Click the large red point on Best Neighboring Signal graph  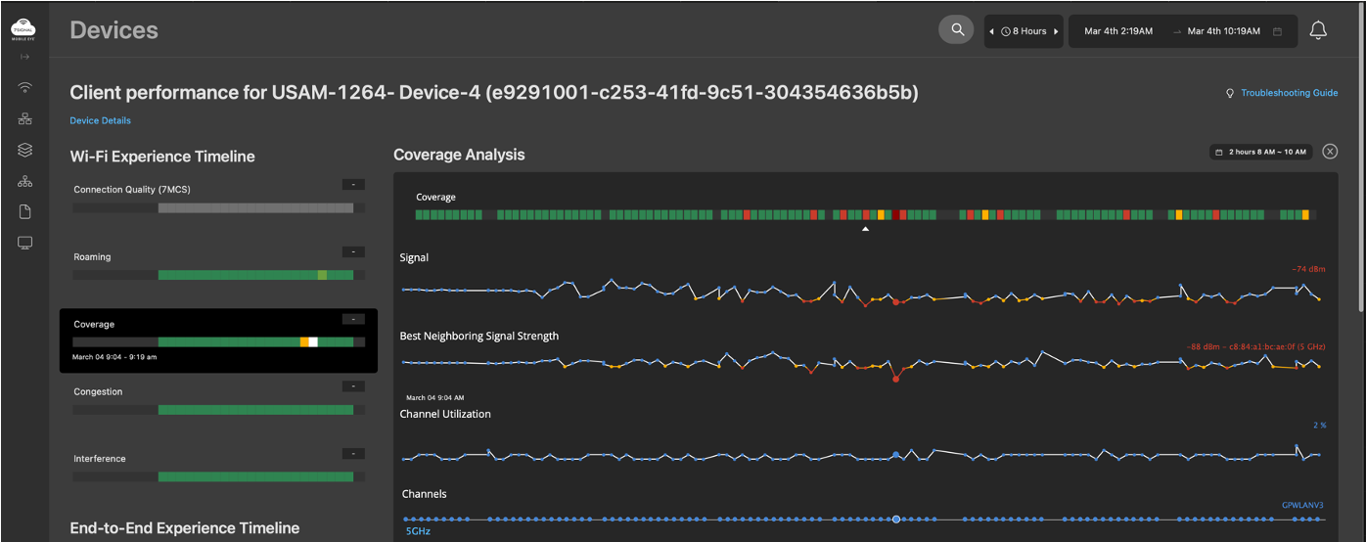tap(895, 379)
